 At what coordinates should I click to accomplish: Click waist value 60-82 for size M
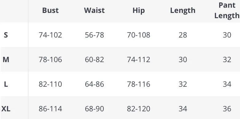click(95, 60)
